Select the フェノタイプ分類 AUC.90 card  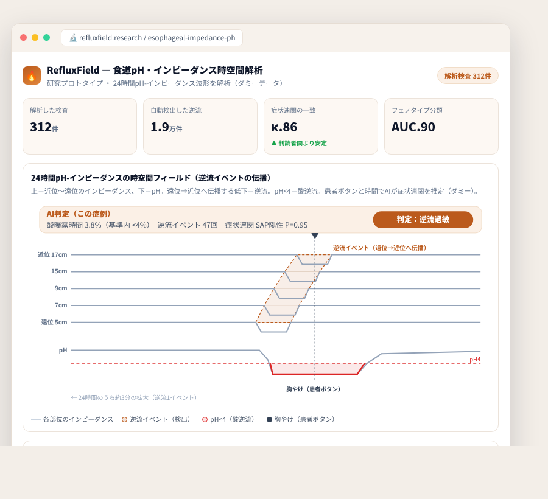pos(441,126)
